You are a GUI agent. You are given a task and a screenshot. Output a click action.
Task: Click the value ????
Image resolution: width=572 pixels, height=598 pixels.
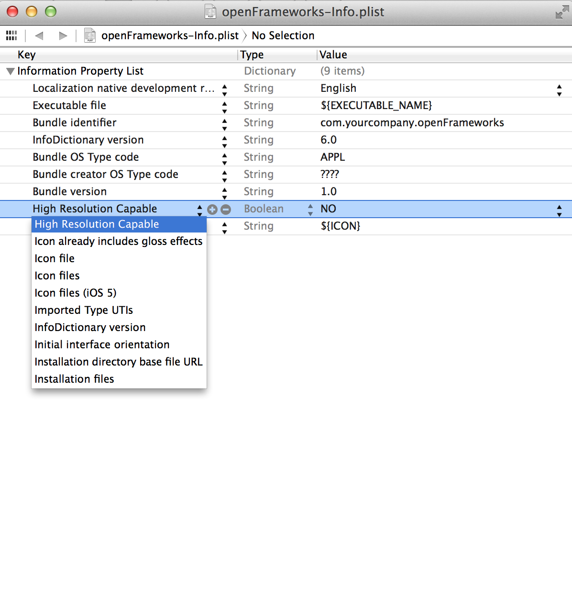[x=330, y=174]
